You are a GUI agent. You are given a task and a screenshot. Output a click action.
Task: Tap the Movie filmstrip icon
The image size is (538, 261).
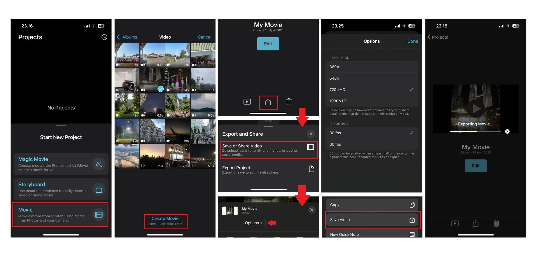pos(99,215)
